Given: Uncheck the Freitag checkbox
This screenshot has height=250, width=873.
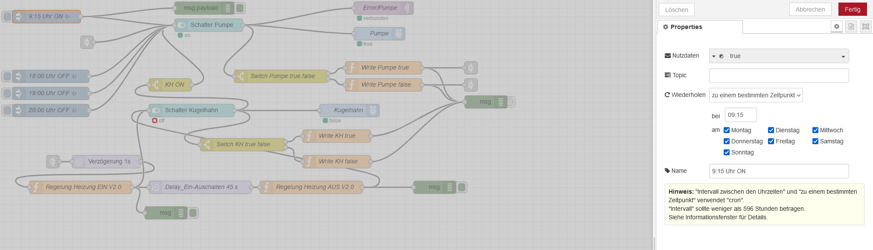Looking at the screenshot, I should [x=771, y=141].
